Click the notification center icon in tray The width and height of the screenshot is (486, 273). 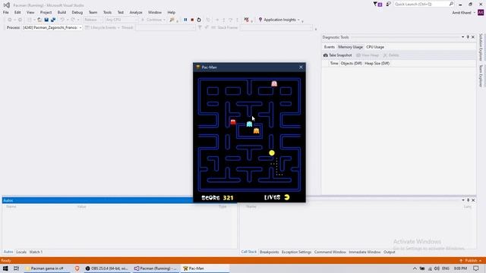[476, 268]
